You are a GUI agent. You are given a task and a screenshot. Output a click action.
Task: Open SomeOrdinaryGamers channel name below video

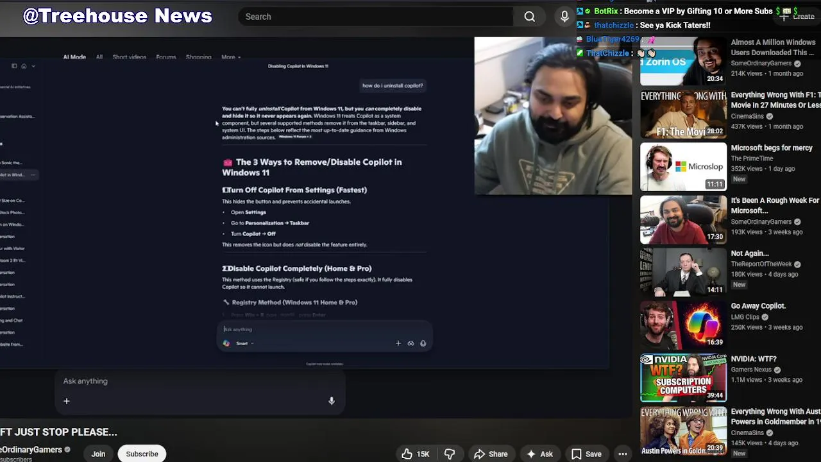31,450
